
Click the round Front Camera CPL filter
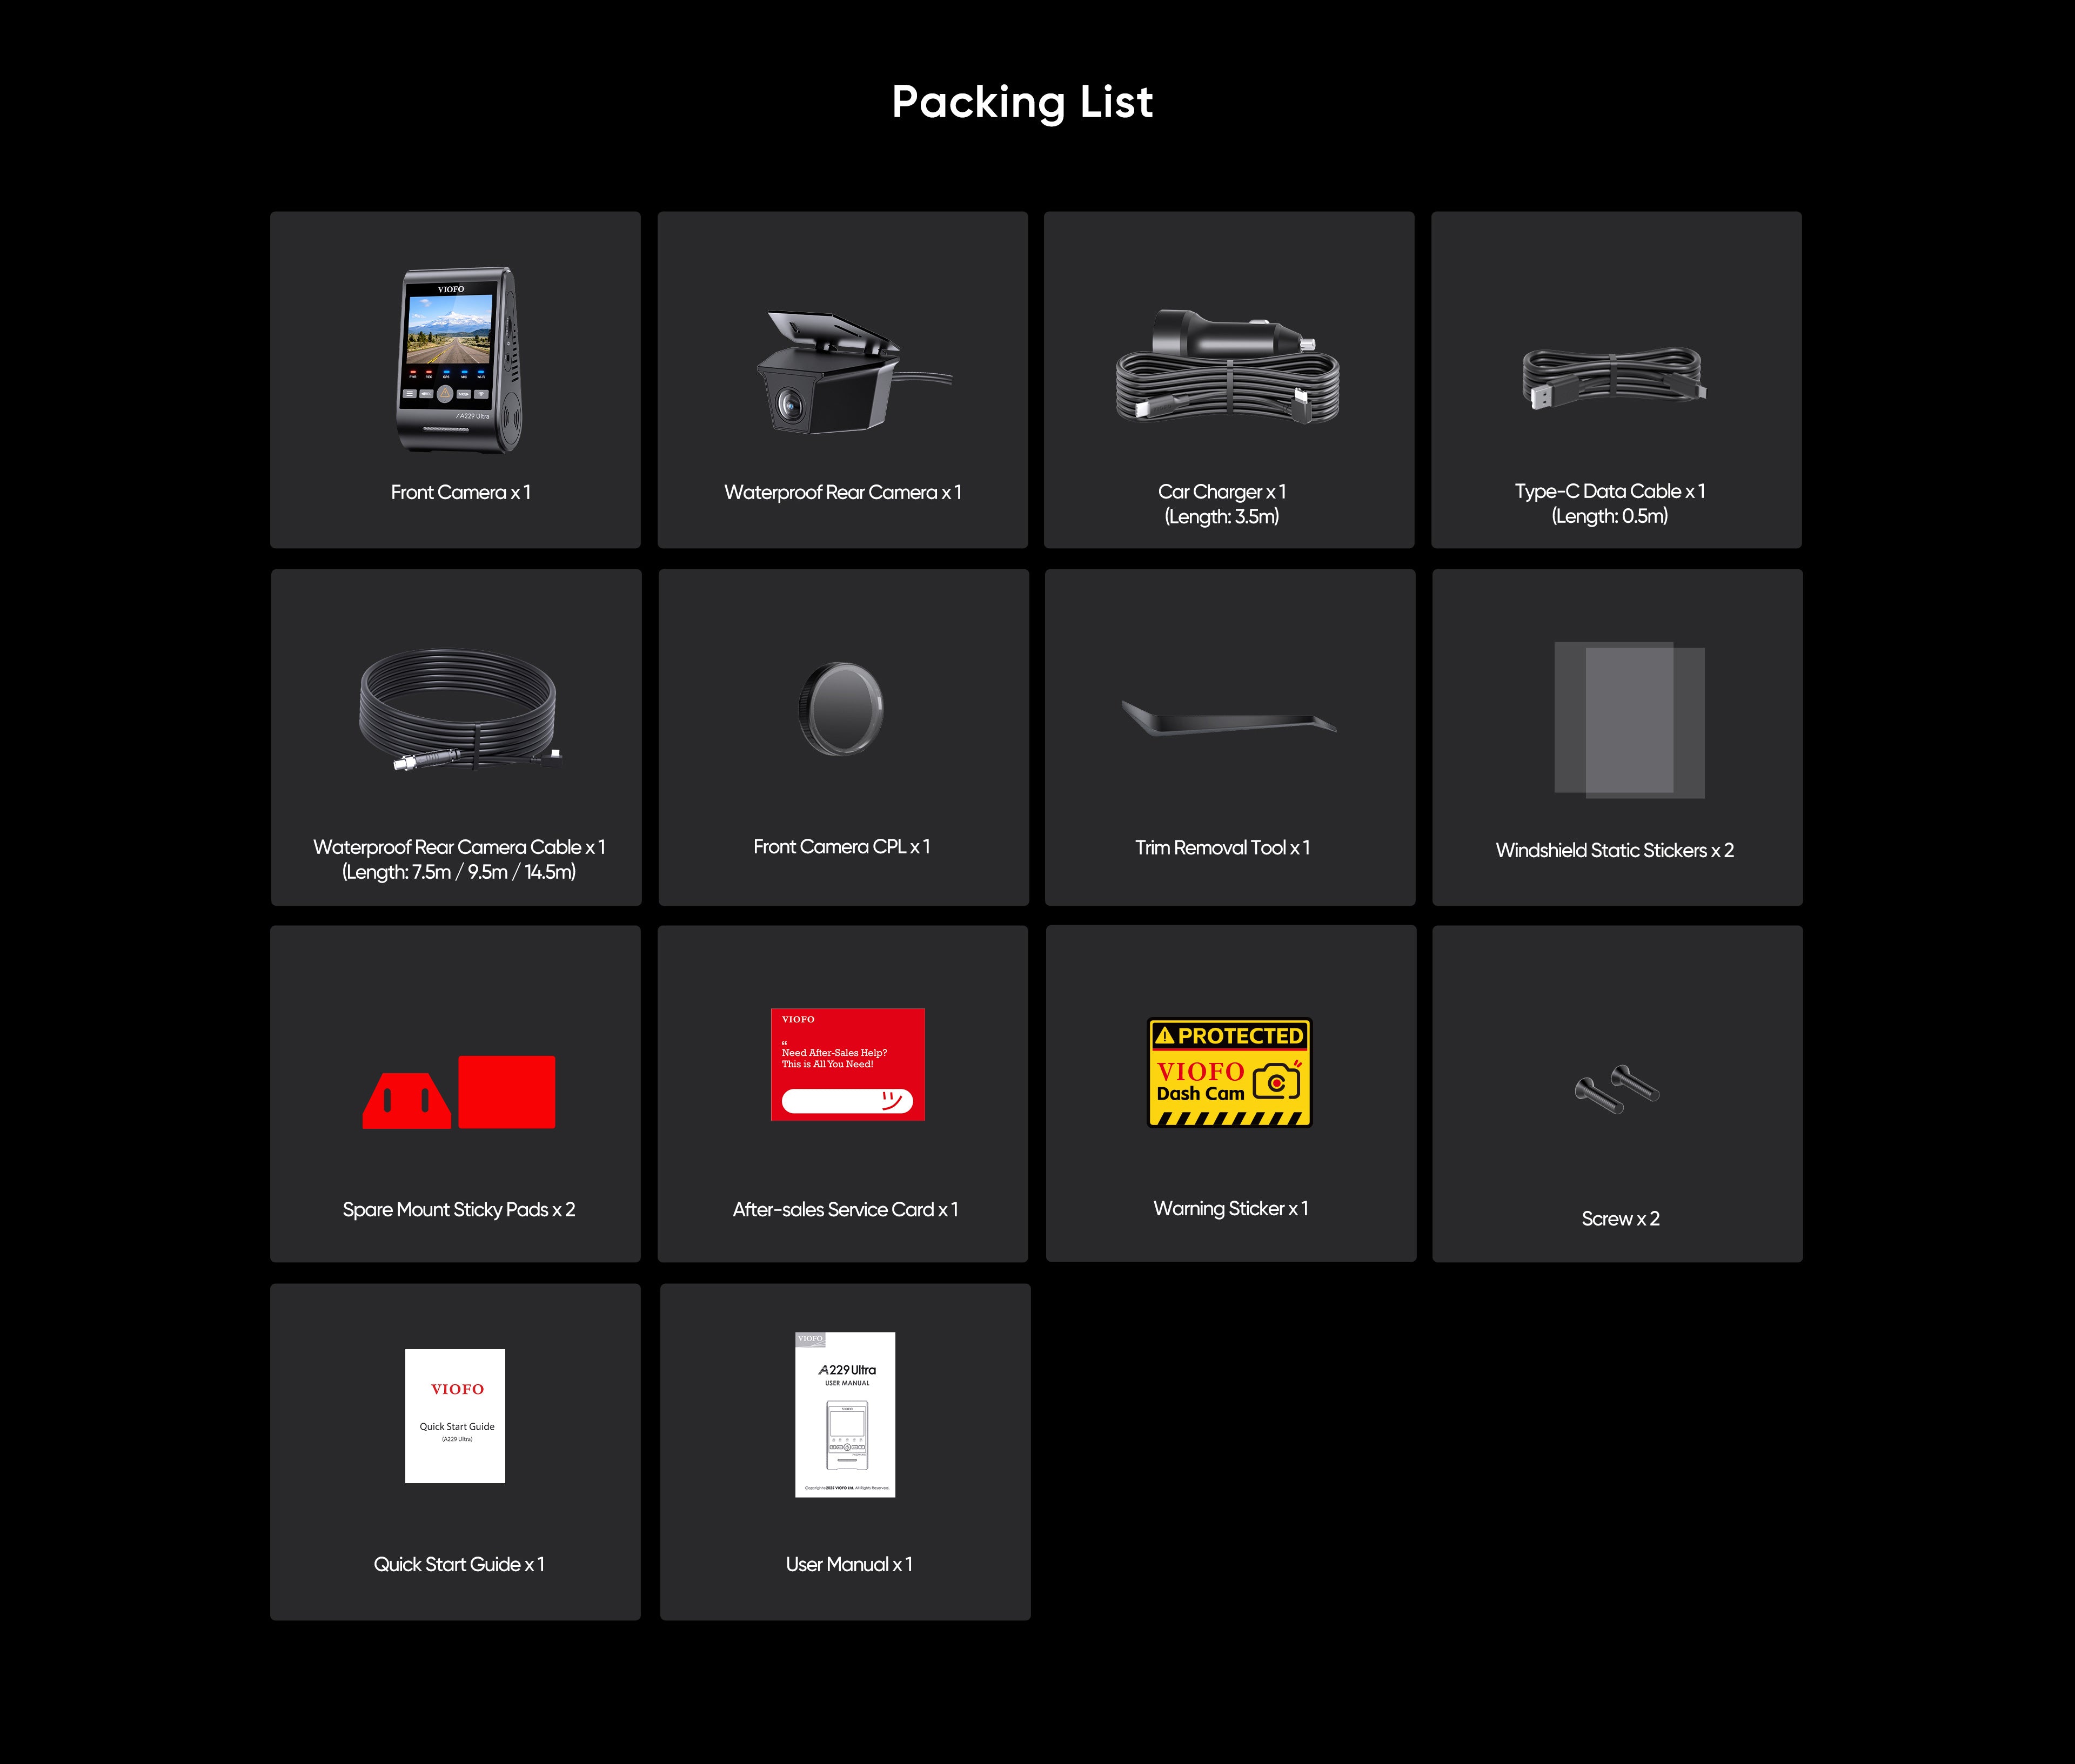click(x=841, y=709)
